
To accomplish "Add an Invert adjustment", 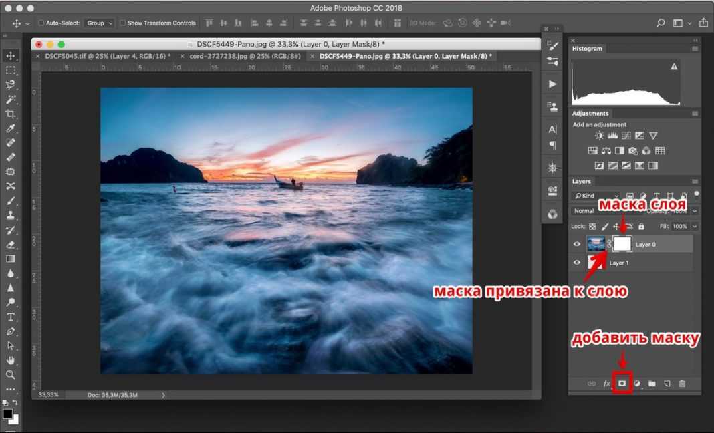I will coord(599,166).
